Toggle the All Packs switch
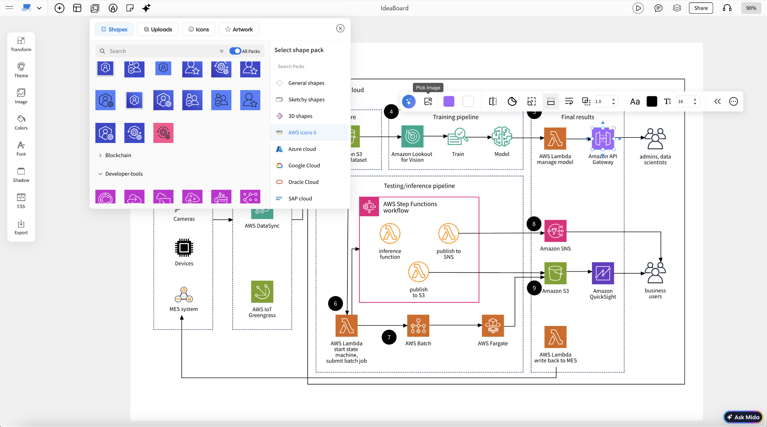The image size is (767, 427). 235,51
